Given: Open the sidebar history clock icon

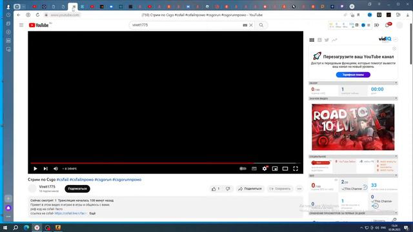Looking at the screenshot, I should [8, 15].
